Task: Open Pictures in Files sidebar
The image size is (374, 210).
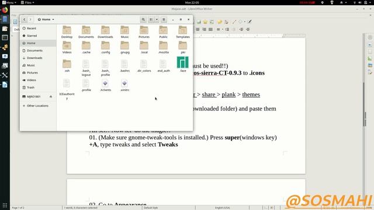Action: pyautogui.click(x=38, y=72)
